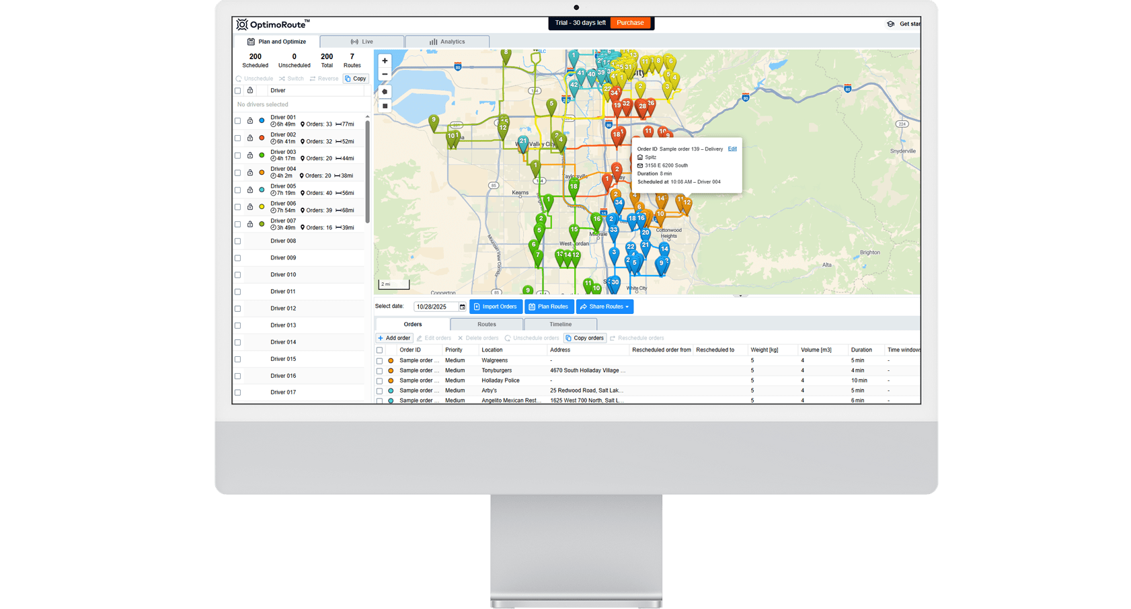1131x609 pixels.
Task: Click the Priority column header
Action: (x=454, y=350)
